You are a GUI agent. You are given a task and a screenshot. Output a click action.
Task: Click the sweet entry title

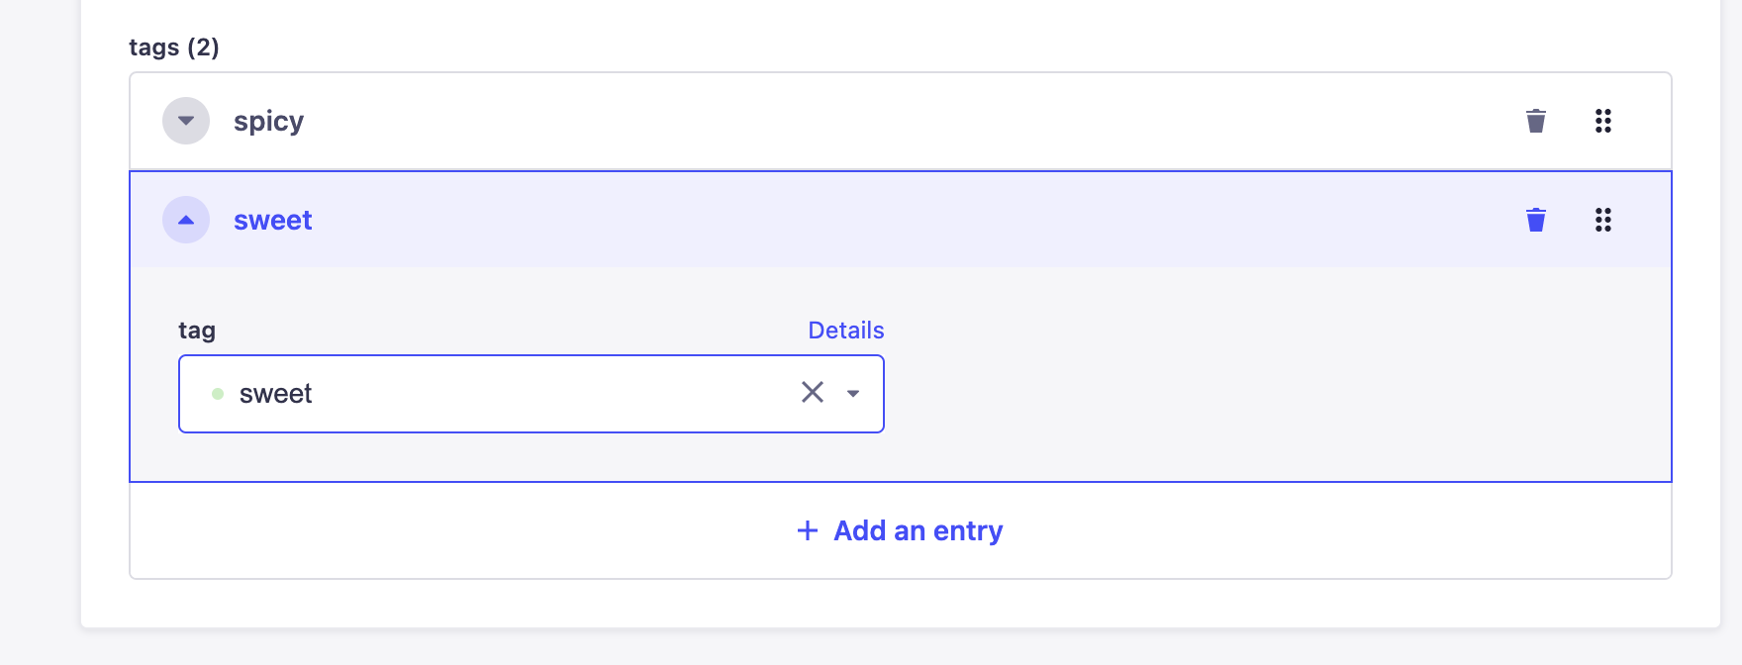[272, 220]
